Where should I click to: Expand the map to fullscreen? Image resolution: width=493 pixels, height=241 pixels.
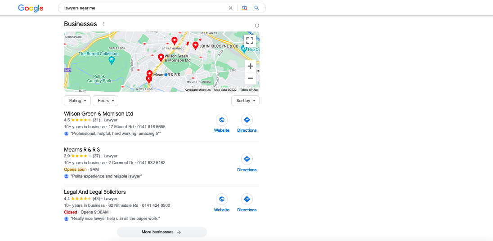[250, 40]
